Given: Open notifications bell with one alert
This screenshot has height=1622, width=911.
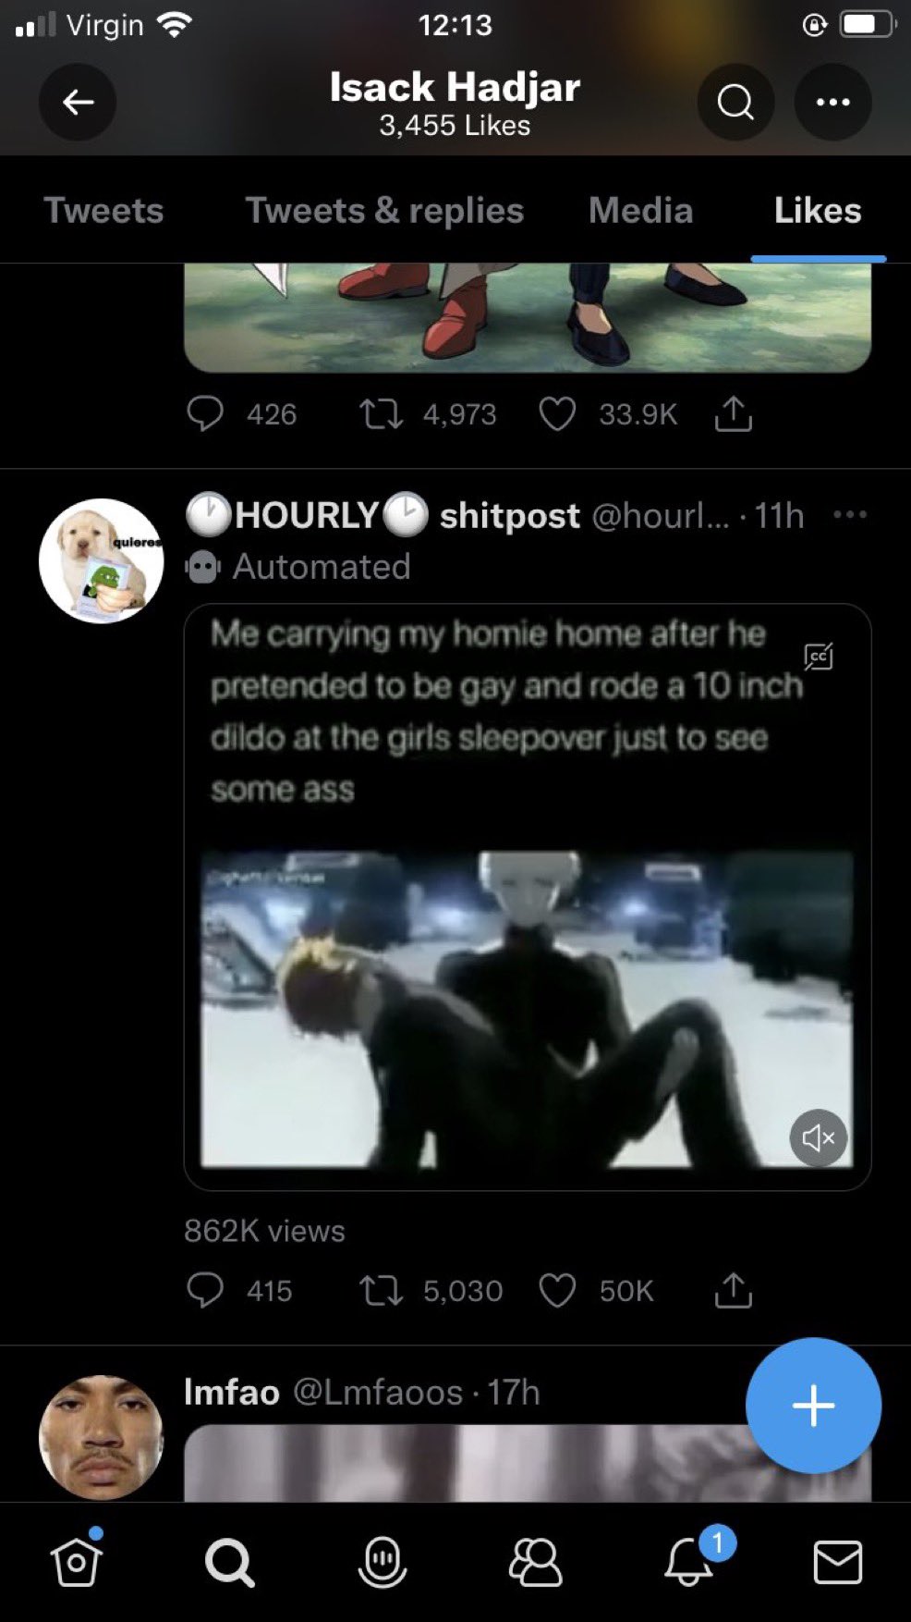Looking at the screenshot, I should (x=688, y=1562).
